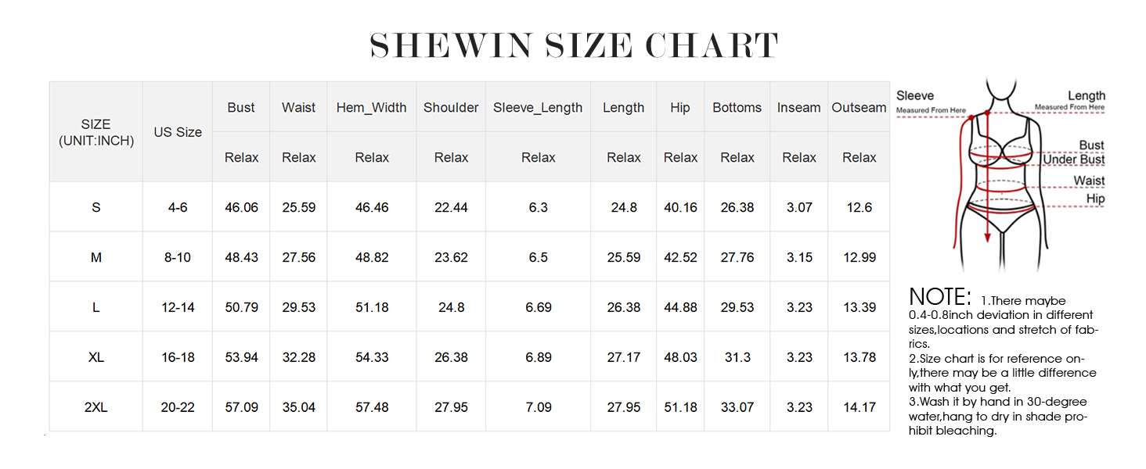The image size is (1146, 469).
Task: Click the Sleeve label above the figure
Action: click(x=915, y=95)
